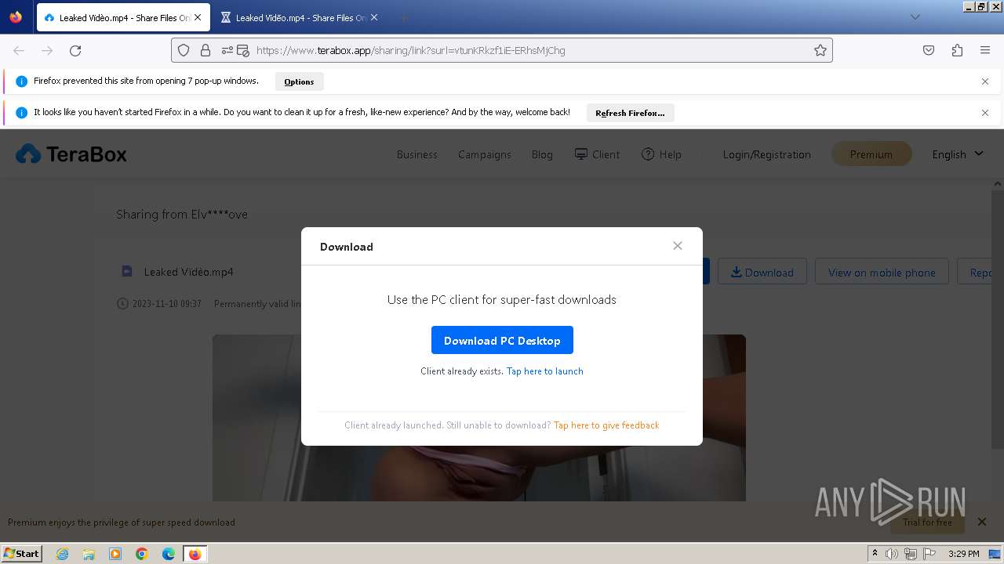Screen dimensions: 1004x564
Task: Go forward using browser forward arrow
Action: point(47,50)
